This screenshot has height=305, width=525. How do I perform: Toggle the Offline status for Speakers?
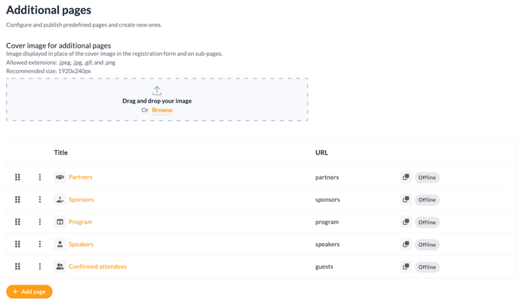[427, 245]
